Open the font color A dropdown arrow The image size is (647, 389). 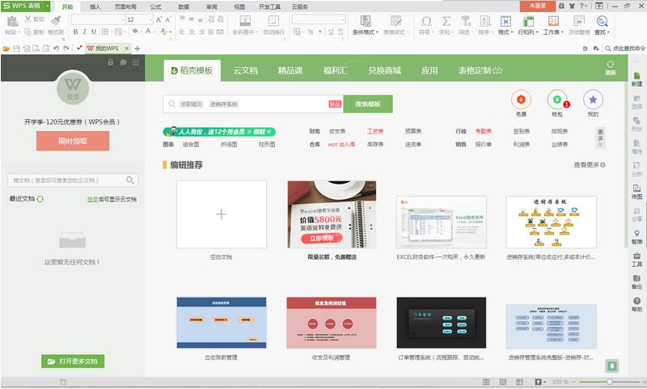tap(153, 32)
